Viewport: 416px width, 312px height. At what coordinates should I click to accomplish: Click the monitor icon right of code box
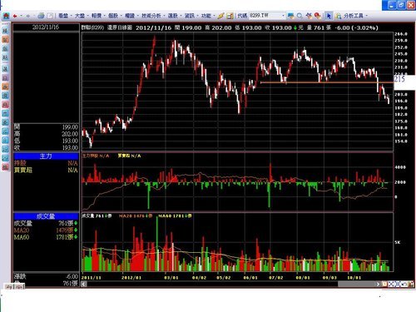coord(290,16)
